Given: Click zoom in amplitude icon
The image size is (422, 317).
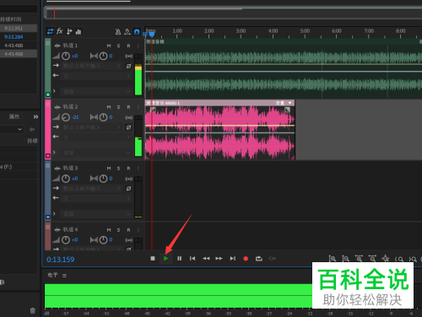Looking at the screenshot, I should coord(333,259).
